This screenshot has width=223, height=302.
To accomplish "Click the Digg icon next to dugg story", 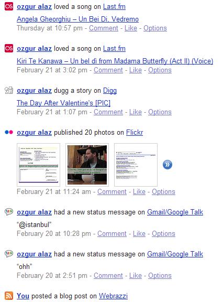I will 9,90.
